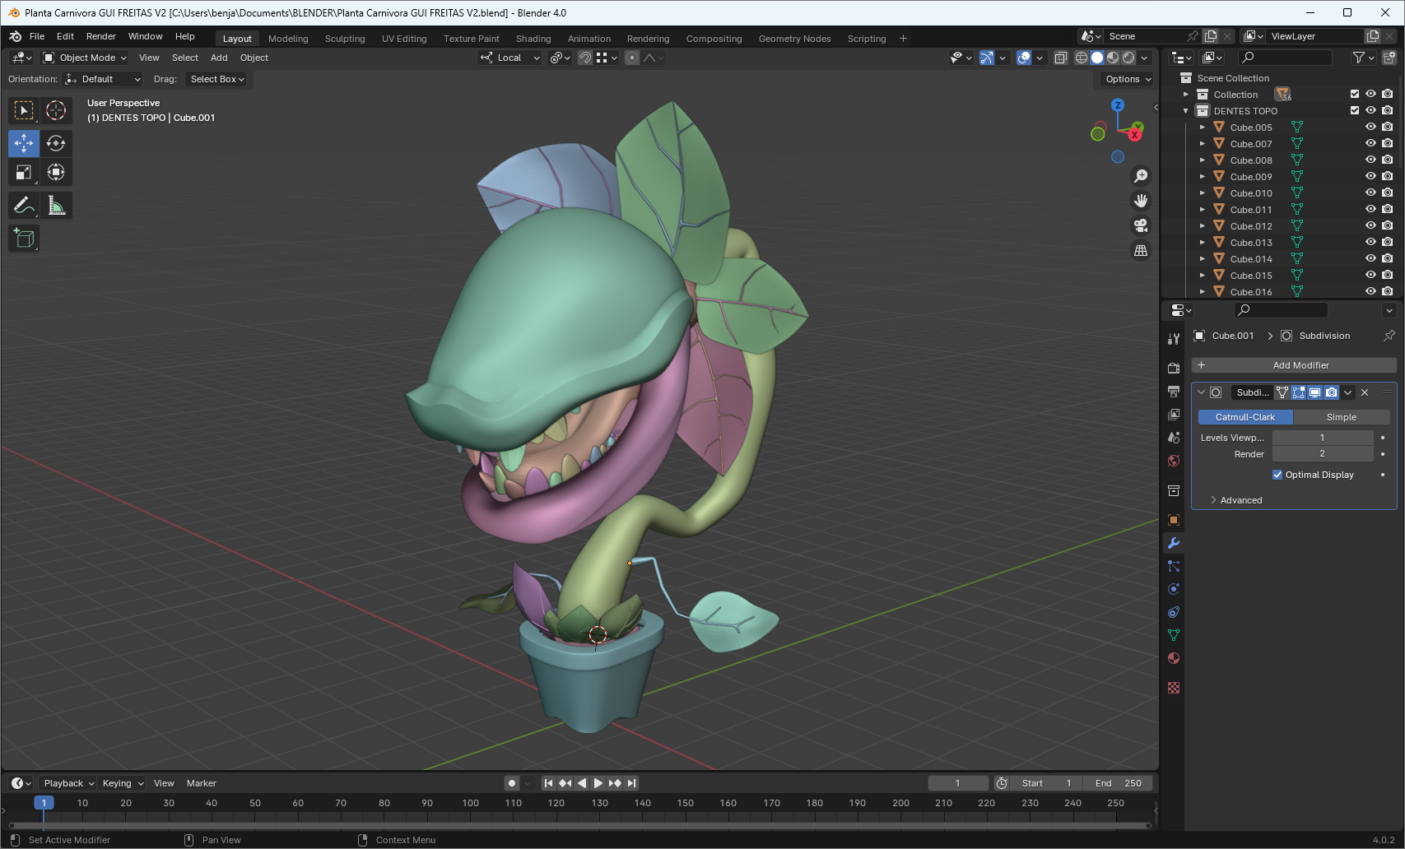
Task: Select the Scale tool
Action: 24,173
